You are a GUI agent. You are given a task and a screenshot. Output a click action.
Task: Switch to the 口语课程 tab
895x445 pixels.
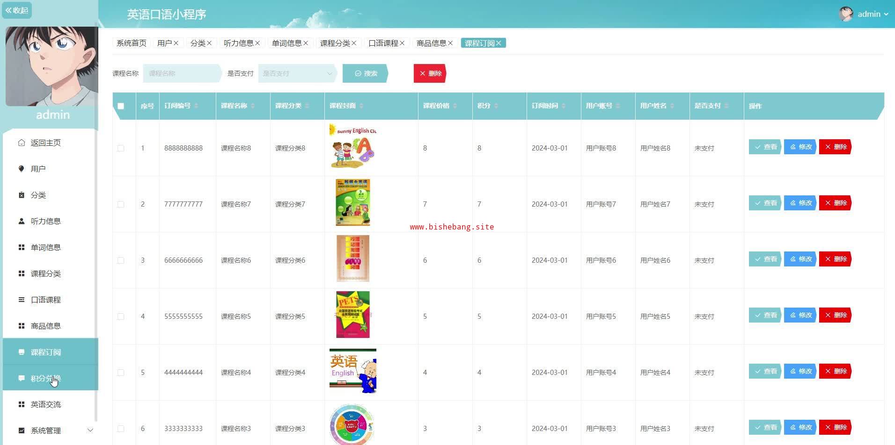coord(383,43)
